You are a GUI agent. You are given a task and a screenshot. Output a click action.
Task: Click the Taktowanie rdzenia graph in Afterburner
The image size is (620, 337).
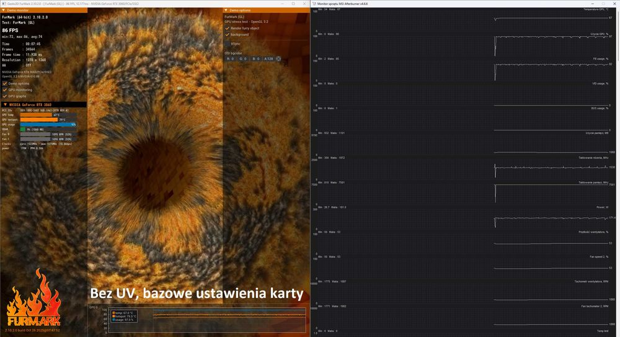(x=463, y=169)
